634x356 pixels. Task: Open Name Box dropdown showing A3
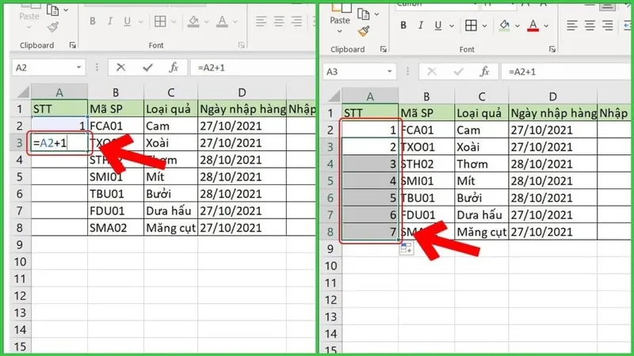[x=390, y=71]
